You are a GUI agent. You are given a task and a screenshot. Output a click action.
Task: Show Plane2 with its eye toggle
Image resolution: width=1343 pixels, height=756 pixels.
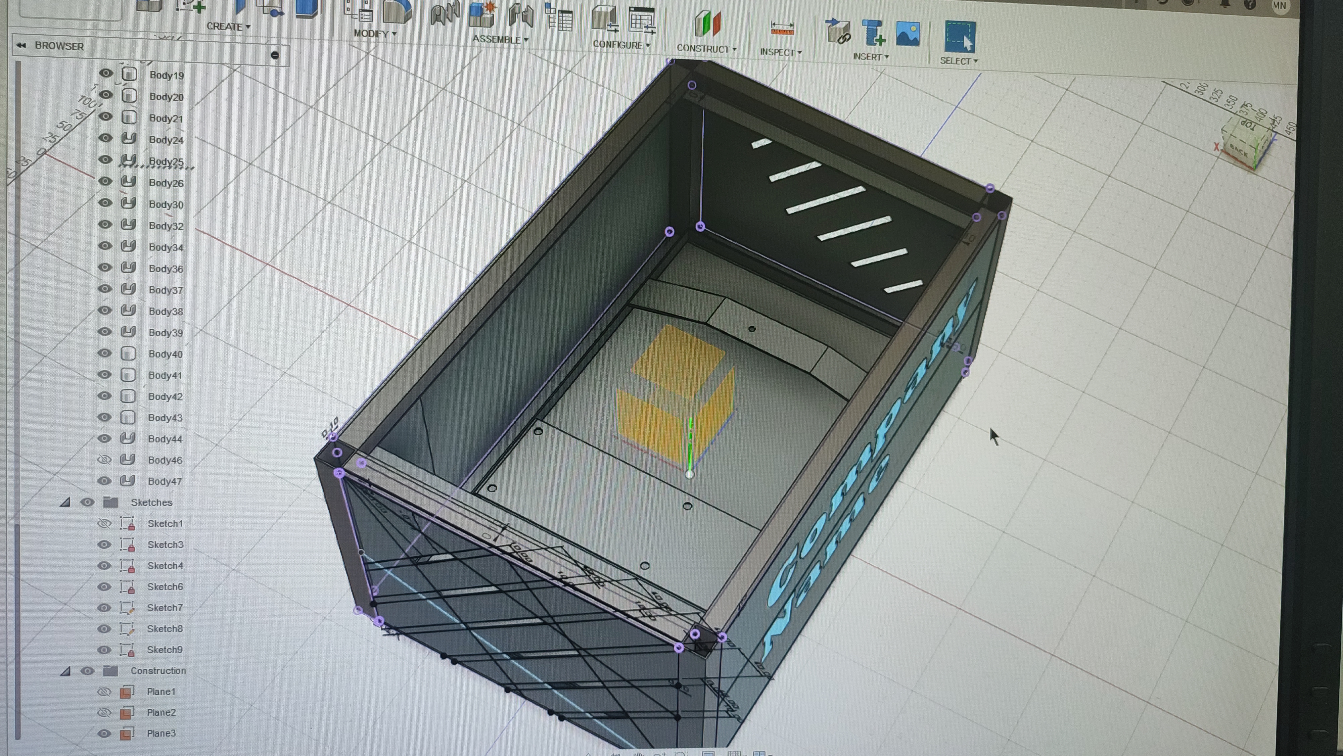(x=104, y=712)
